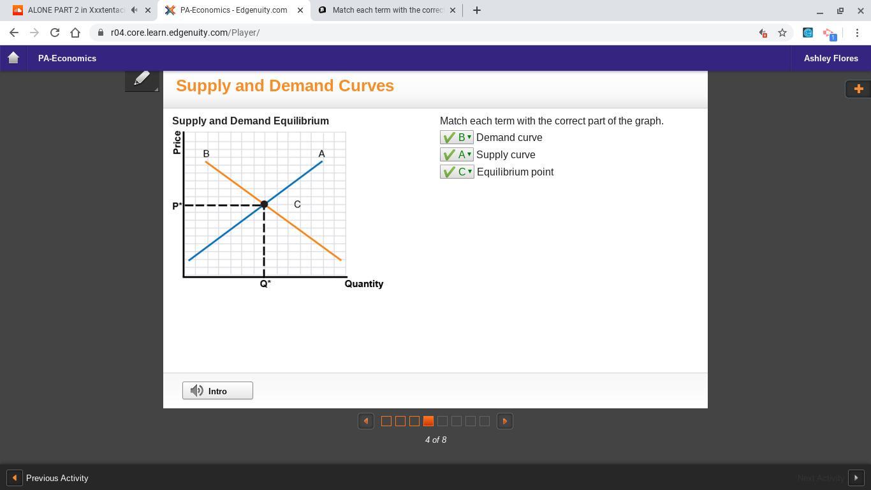Click the Price axis label
Screen dimensions: 871x490
click(177, 142)
